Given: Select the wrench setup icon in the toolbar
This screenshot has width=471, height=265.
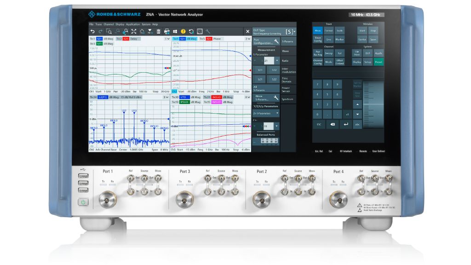Looking at the screenshot, I should coord(208,31).
